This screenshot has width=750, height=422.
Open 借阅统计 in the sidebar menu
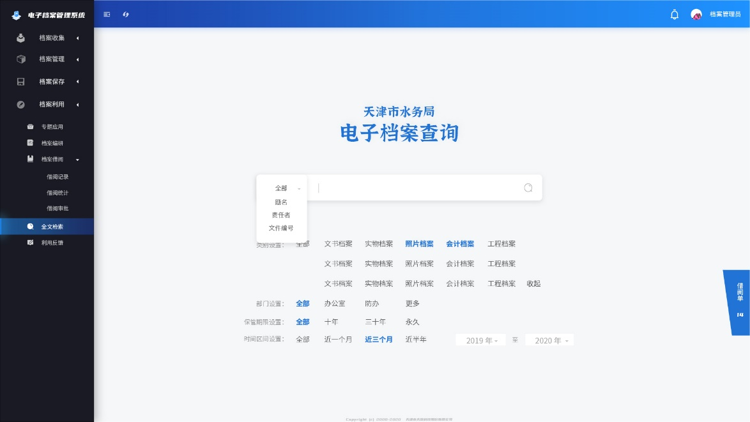pyautogui.click(x=57, y=193)
